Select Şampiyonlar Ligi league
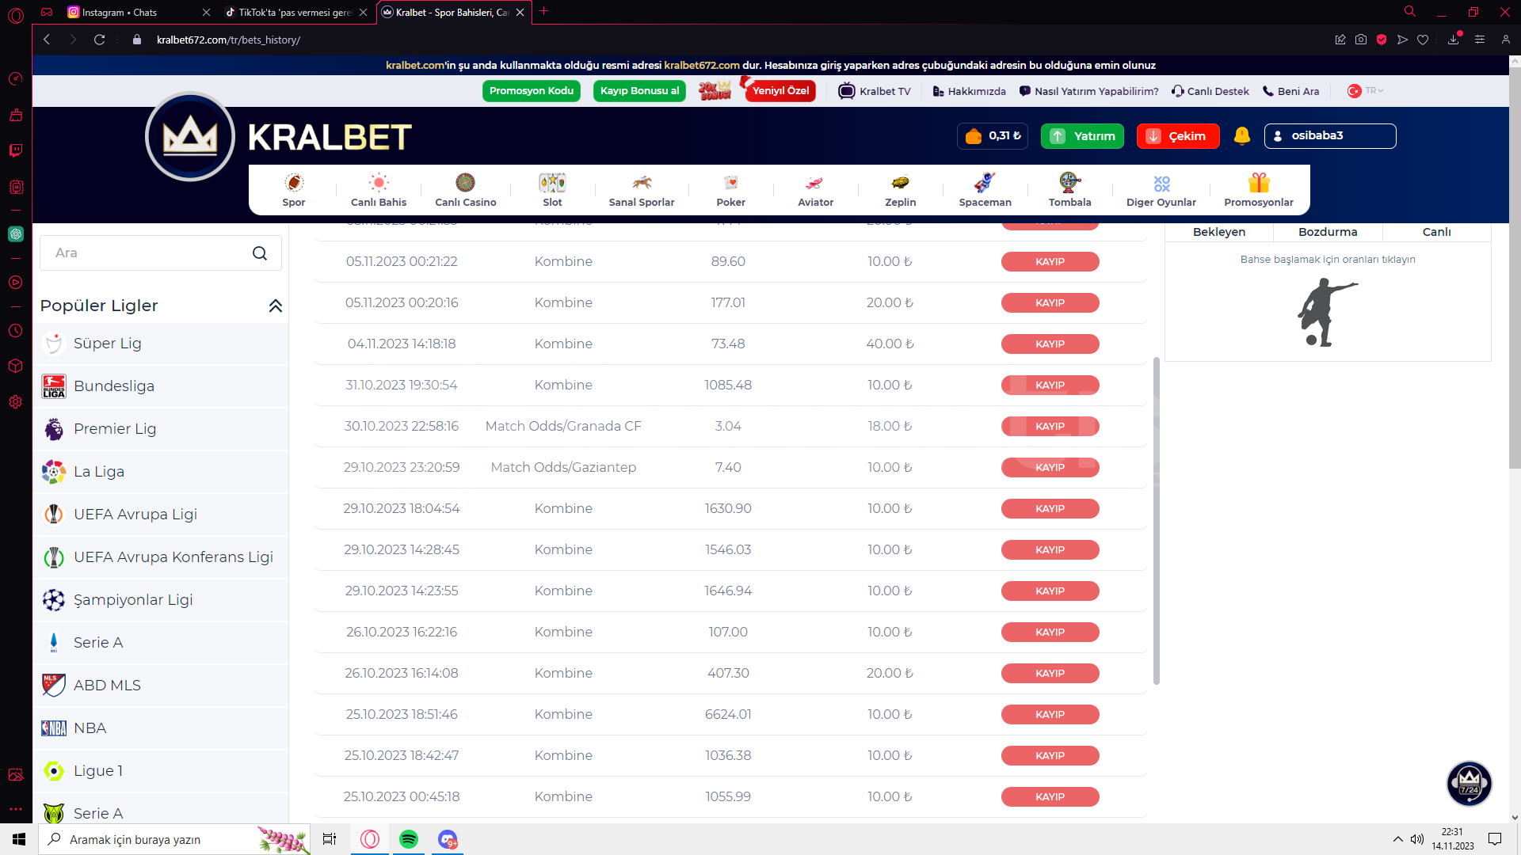This screenshot has height=855, width=1521. 161,600
